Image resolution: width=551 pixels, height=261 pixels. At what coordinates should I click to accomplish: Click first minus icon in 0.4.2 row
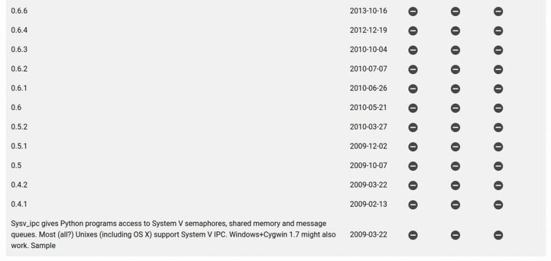point(413,185)
